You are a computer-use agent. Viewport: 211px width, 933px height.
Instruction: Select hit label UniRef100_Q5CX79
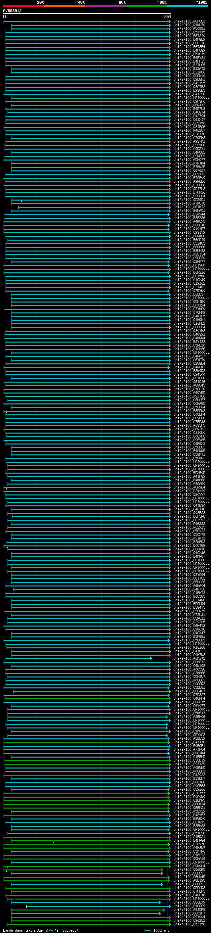[189, 535]
